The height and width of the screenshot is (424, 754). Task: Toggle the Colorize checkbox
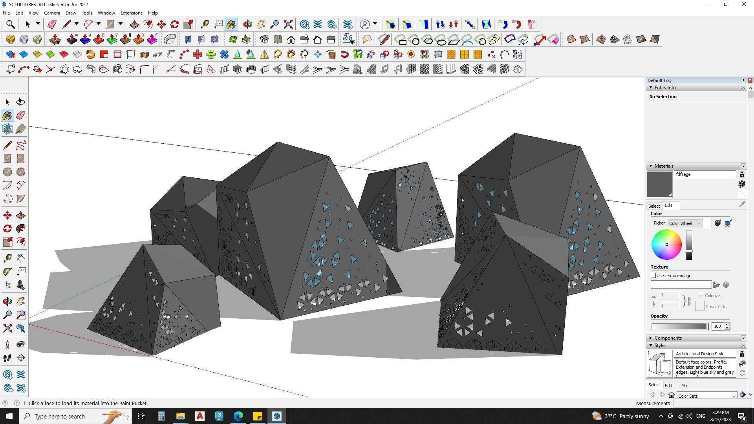(701, 296)
